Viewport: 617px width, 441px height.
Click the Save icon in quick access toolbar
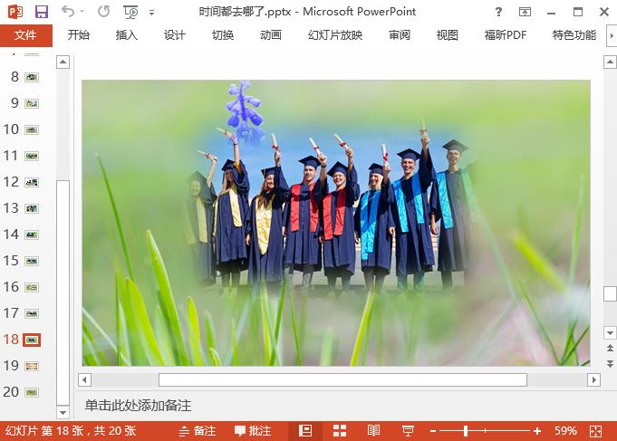(42, 12)
